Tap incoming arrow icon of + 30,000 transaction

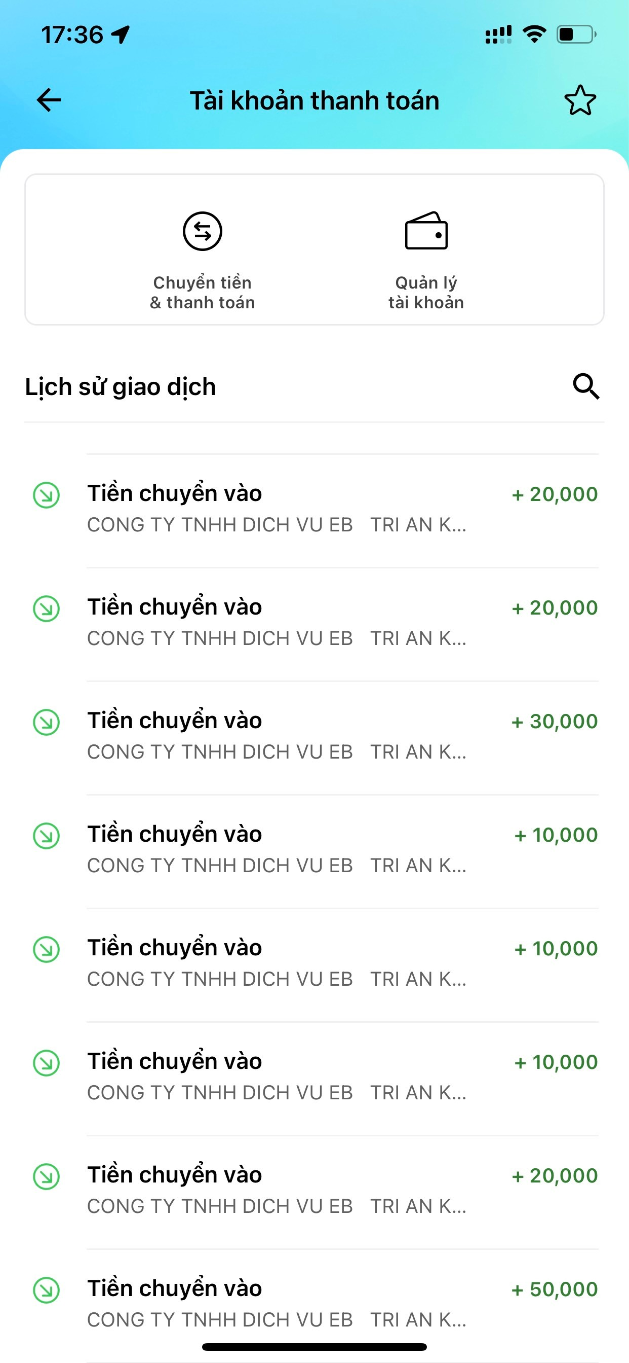(47, 722)
